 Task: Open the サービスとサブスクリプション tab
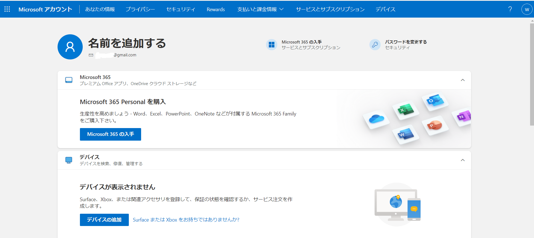(x=330, y=9)
